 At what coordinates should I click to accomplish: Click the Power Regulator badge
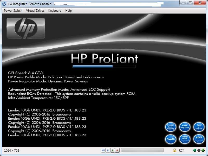(x=185, y=127)
